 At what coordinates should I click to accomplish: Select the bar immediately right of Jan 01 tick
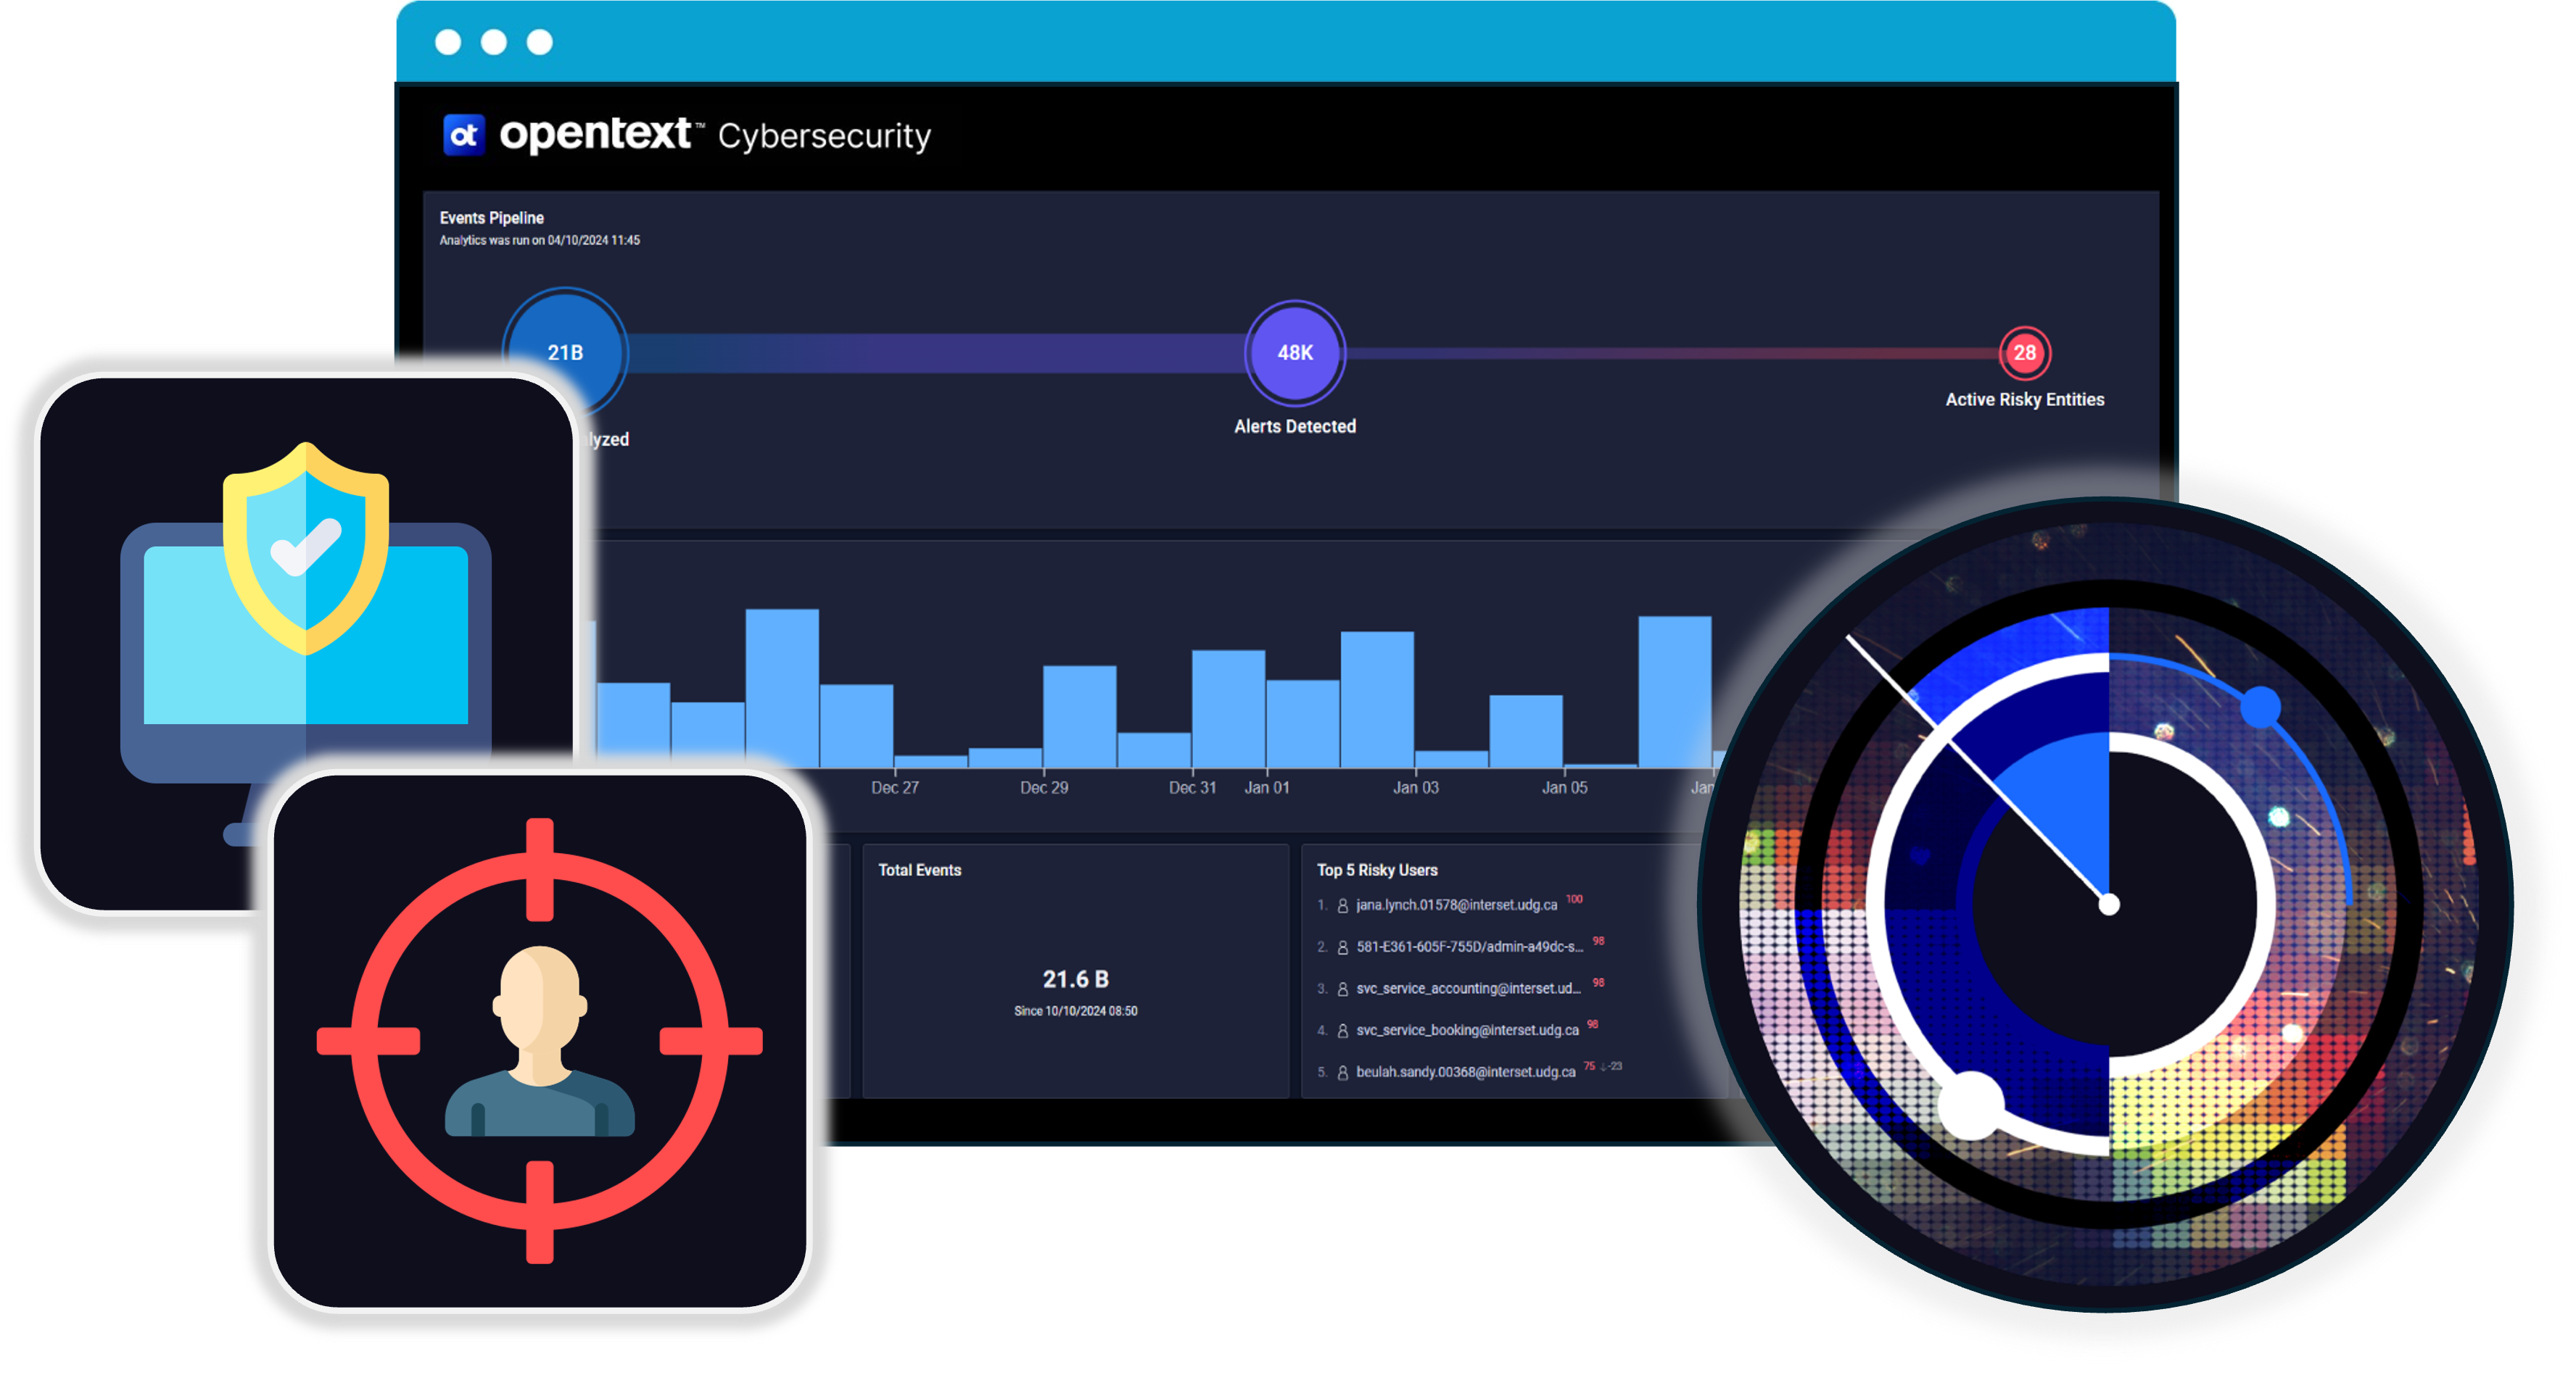pyautogui.click(x=1303, y=723)
